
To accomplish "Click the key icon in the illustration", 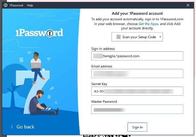I will 51,88.
